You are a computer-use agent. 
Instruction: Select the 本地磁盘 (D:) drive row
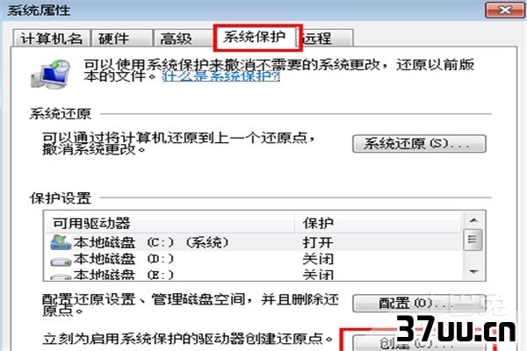254,259
